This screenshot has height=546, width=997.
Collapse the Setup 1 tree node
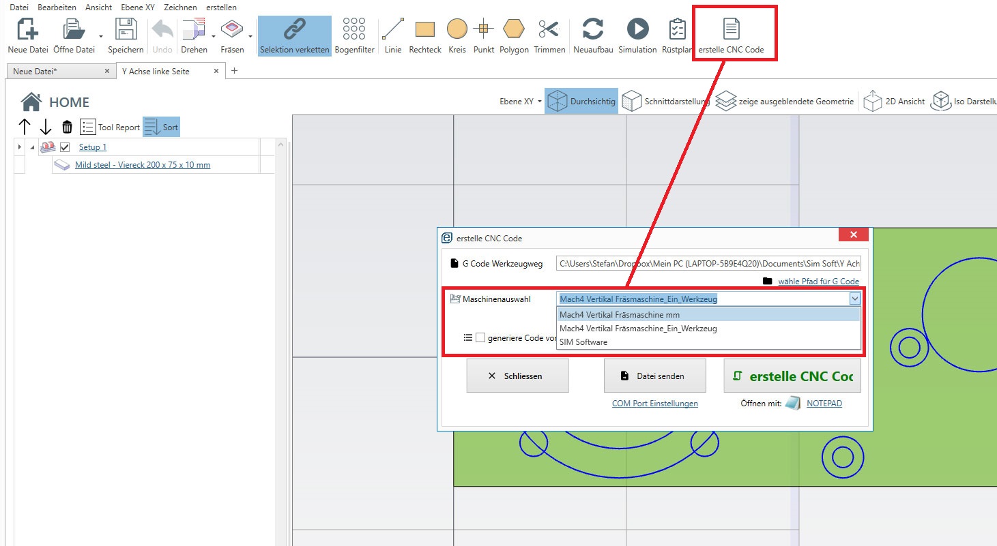pyautogui.click(x=31, y=147)
